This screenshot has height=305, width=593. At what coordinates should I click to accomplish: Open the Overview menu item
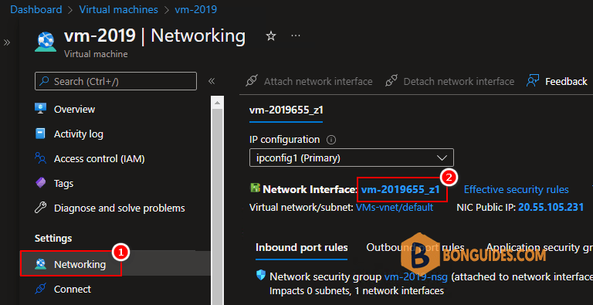pyautogui.click(x=74, y=109)
